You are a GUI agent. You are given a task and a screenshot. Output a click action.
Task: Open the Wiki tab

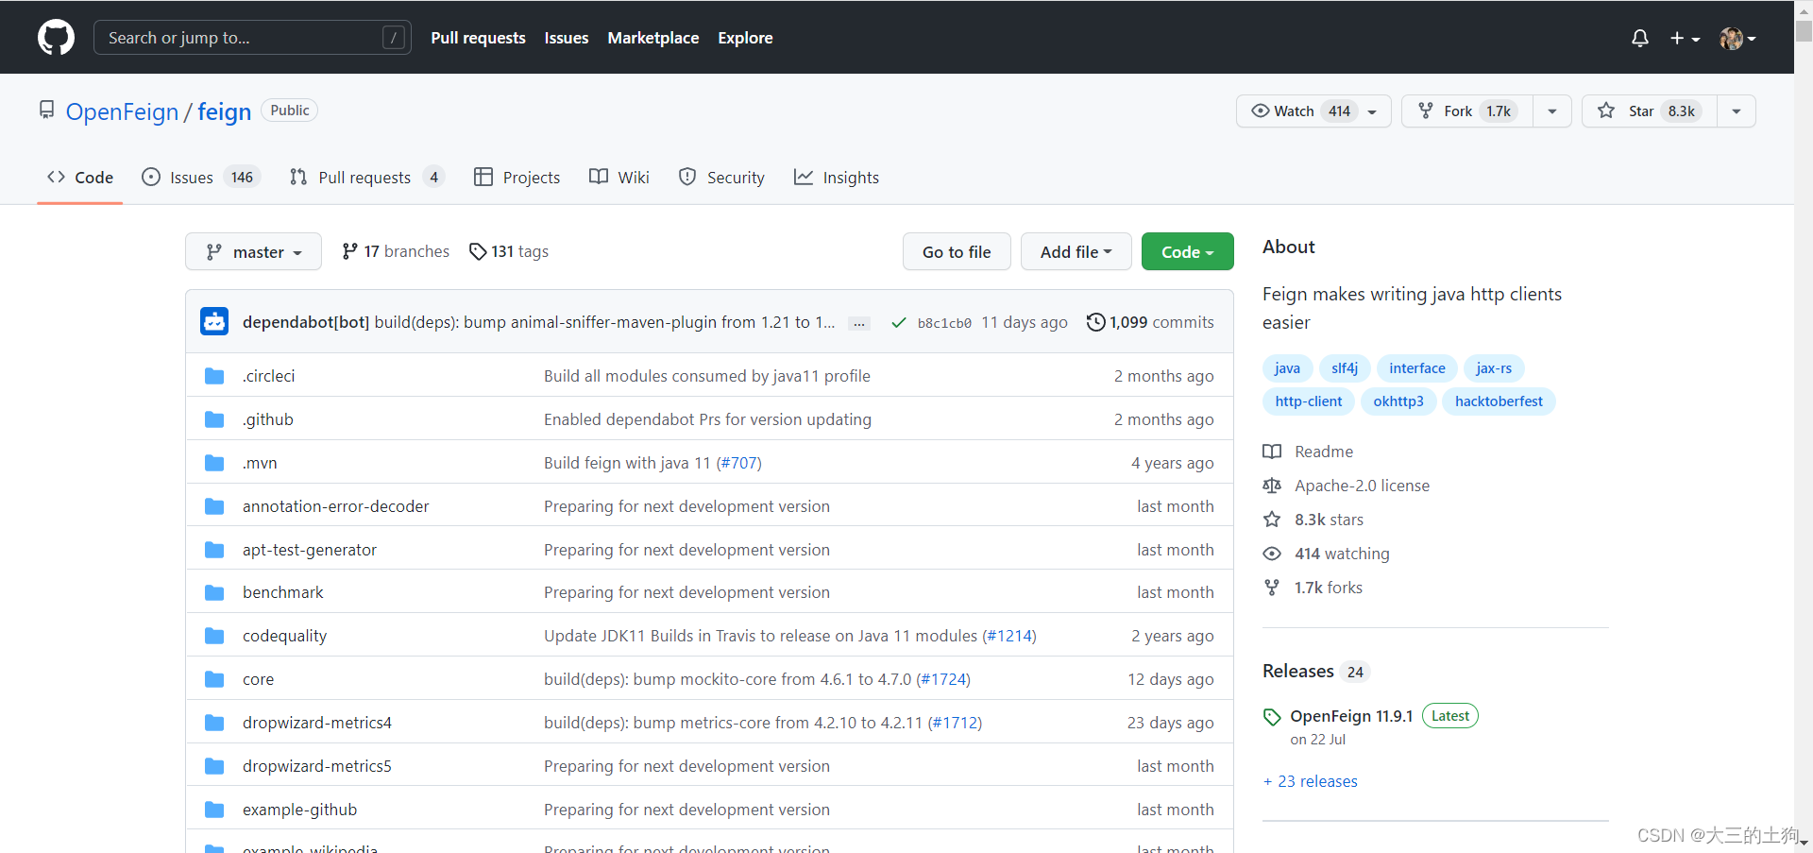click(619, 178)
